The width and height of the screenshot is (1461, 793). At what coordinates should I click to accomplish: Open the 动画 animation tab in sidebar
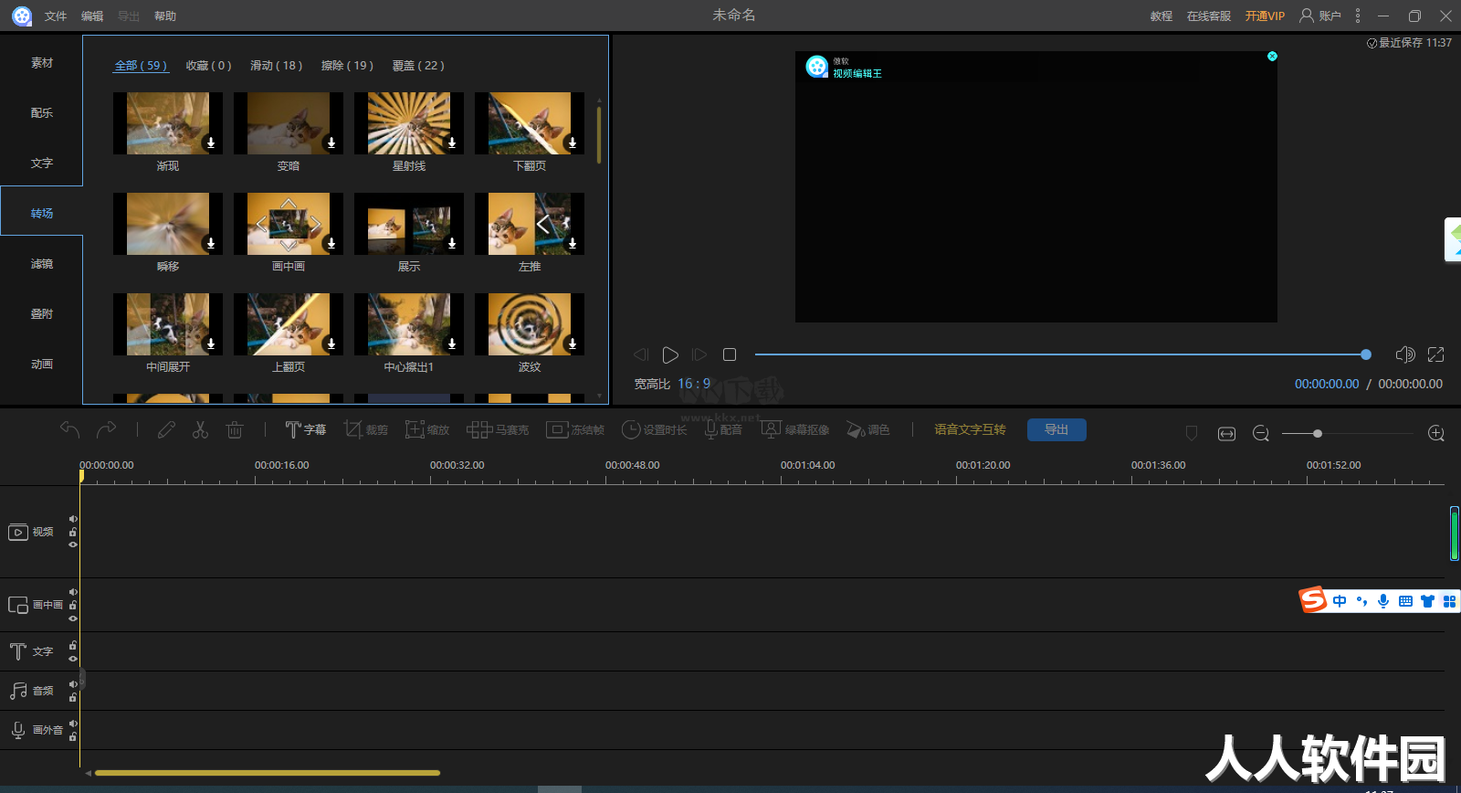tap(42, 365)
